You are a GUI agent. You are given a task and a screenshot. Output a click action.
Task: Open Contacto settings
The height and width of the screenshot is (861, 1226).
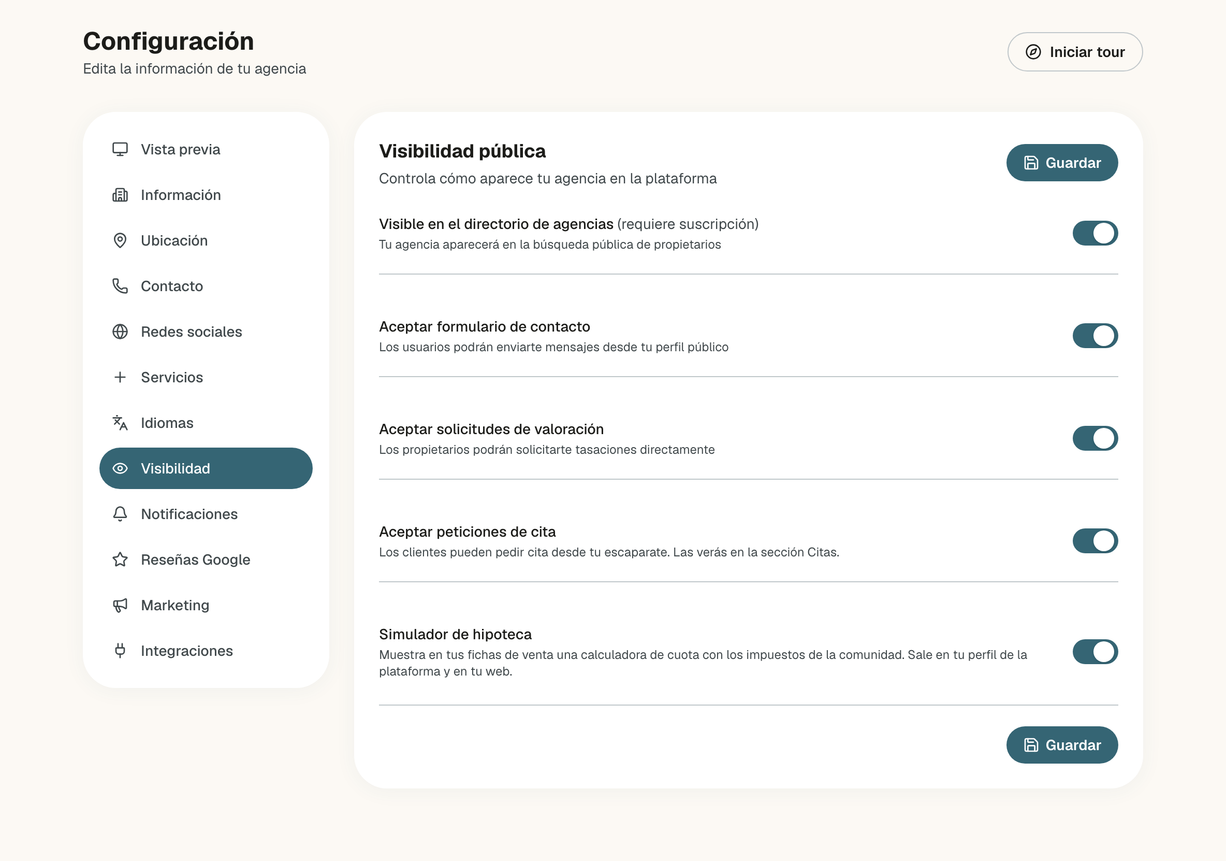[206, 286]
